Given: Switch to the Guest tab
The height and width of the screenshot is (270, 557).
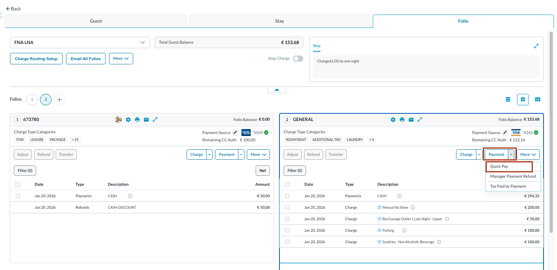Looking at the screenshot, I should click(x=96, y=21).
